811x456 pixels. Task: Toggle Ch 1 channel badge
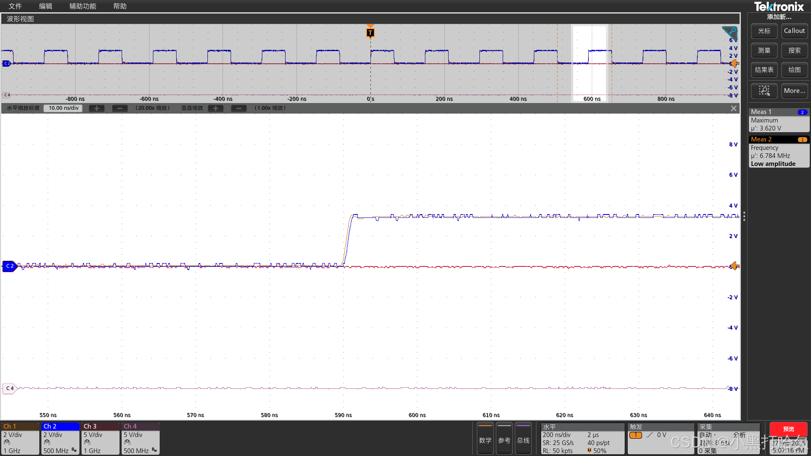[x=20, y=438]
